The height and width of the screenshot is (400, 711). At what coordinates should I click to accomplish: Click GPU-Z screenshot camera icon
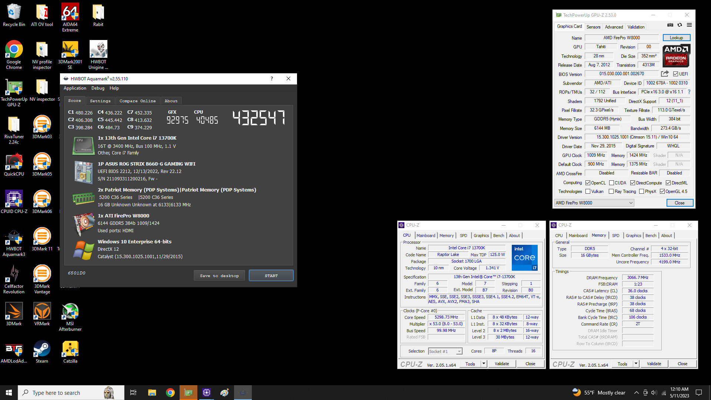(670, 25)
